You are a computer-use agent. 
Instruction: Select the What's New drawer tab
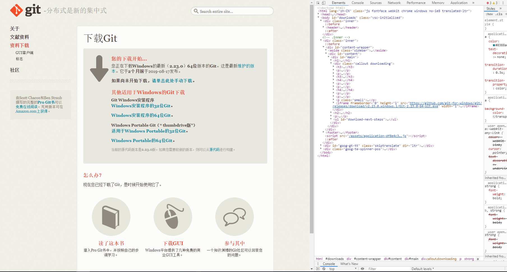(349, 264)
